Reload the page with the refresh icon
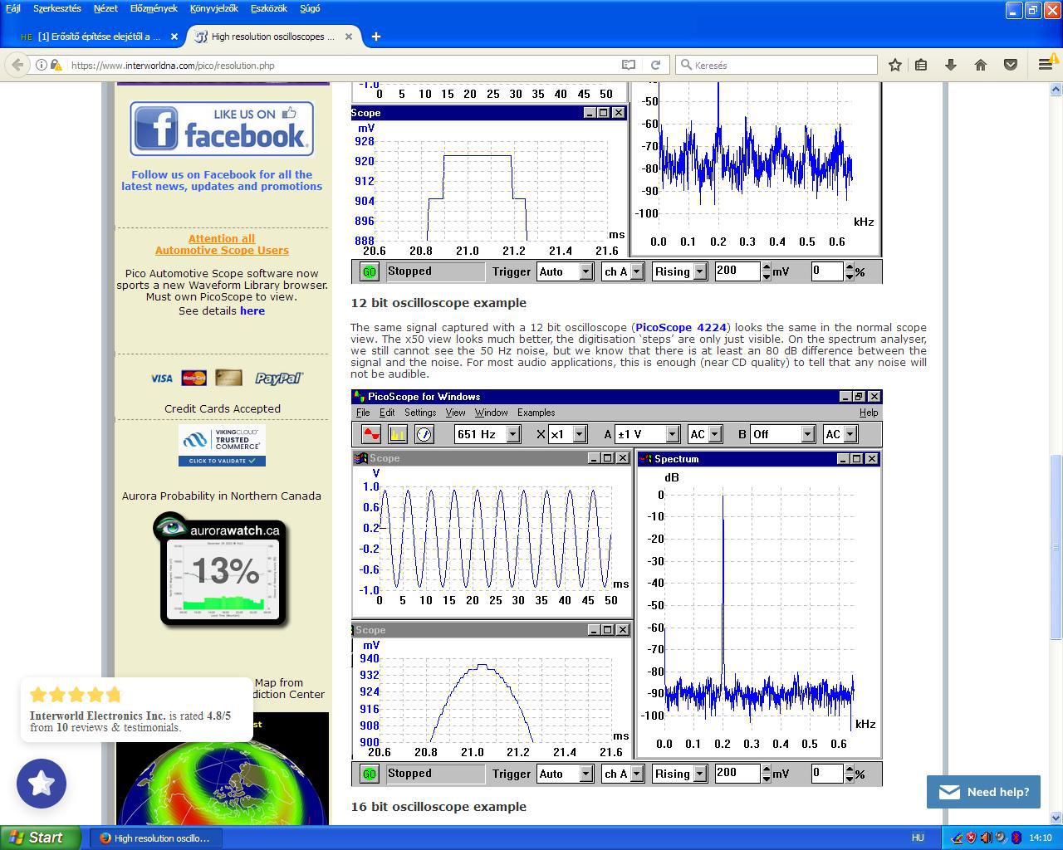 coord(655,65)
